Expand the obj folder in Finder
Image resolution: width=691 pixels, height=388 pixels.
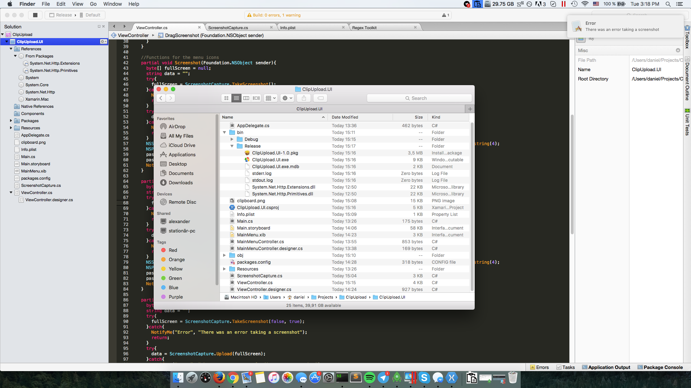225,255
